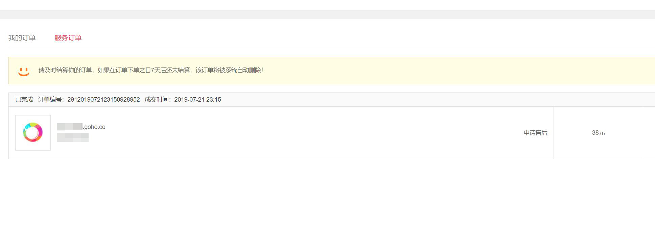Click the 38元 price
Image resolution: width=655 pixels, height=239 pixels.
click(x=598, y=133)
